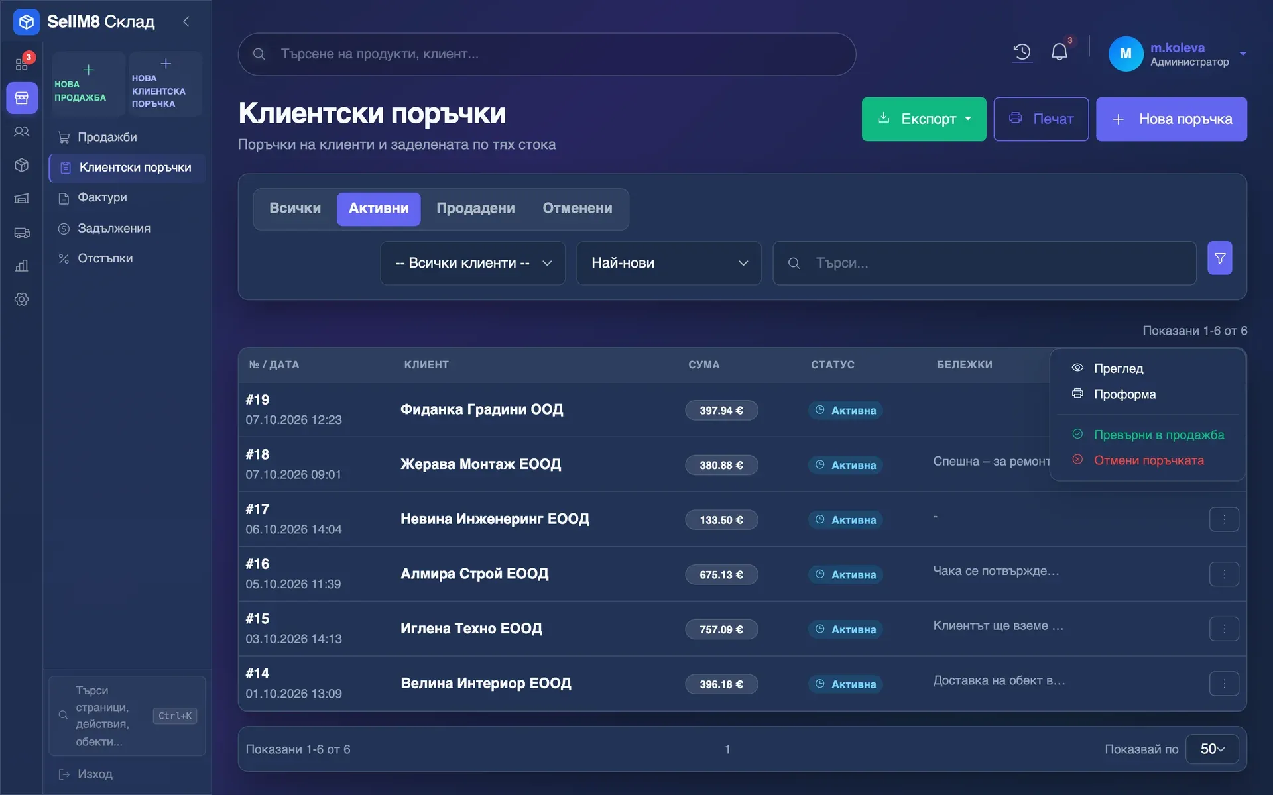Select Превърни в продажба menu item
Screen dimensions: 1273x795
[x=1148, y=435]
